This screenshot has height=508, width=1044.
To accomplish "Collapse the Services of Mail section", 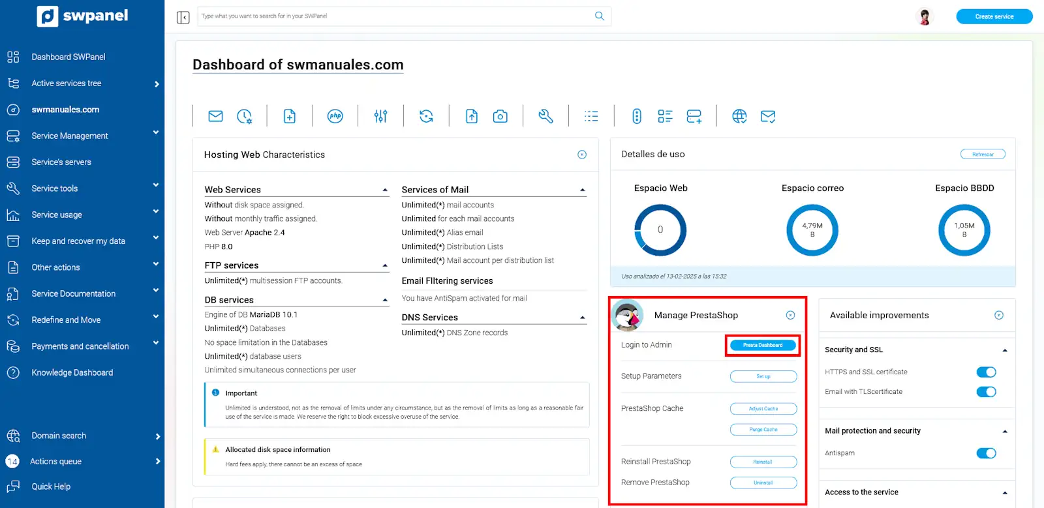I will tap(583, 190).
